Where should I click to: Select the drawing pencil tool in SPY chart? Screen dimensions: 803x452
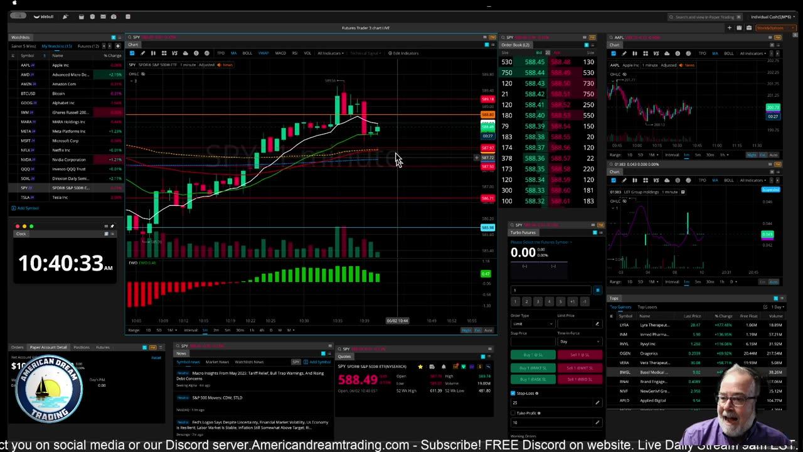click(x=142, y=53)
